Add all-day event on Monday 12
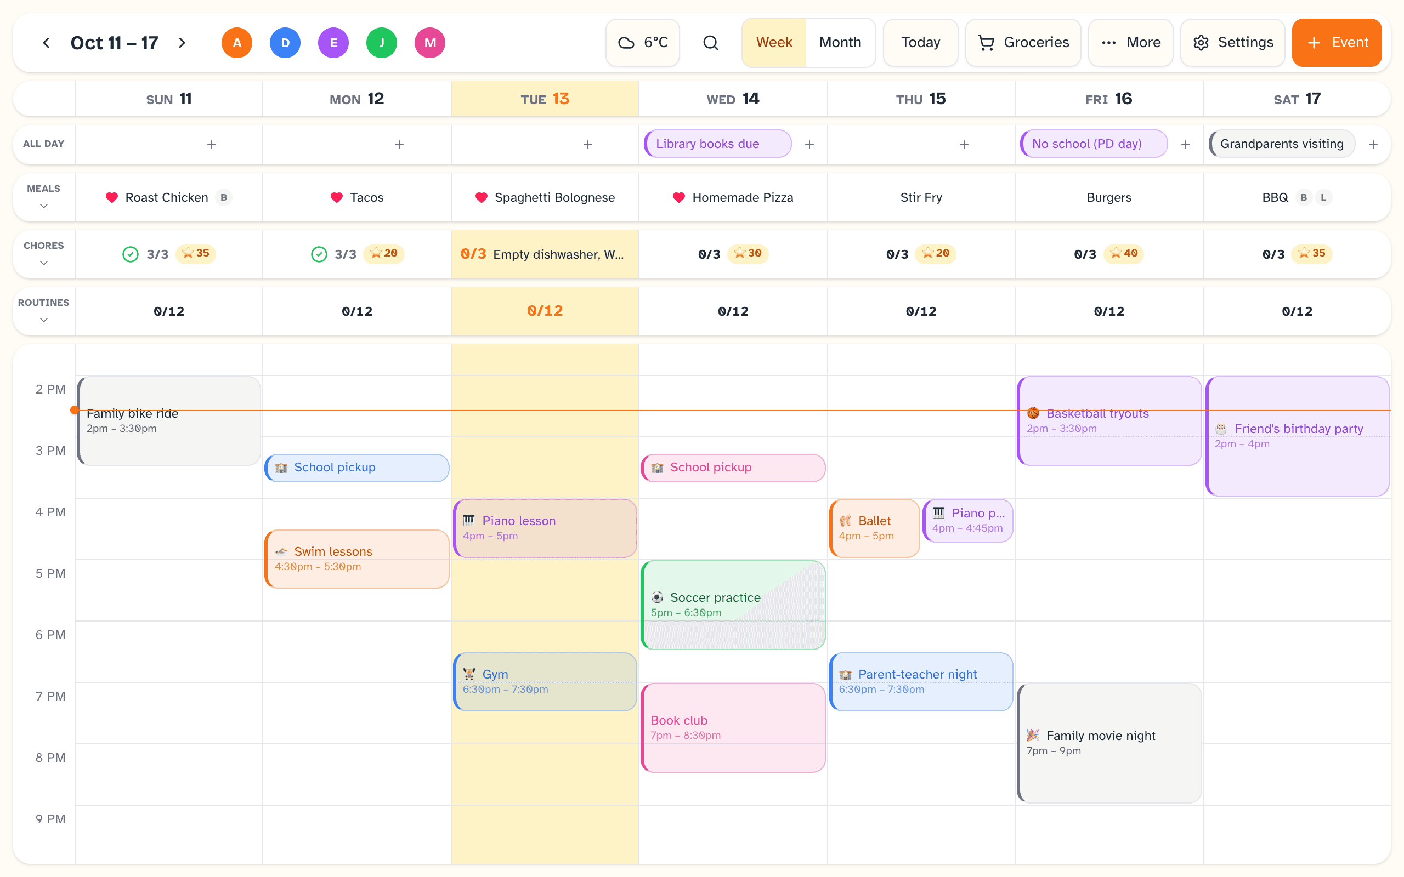1404x877 pixels. [x=399, y=144]
